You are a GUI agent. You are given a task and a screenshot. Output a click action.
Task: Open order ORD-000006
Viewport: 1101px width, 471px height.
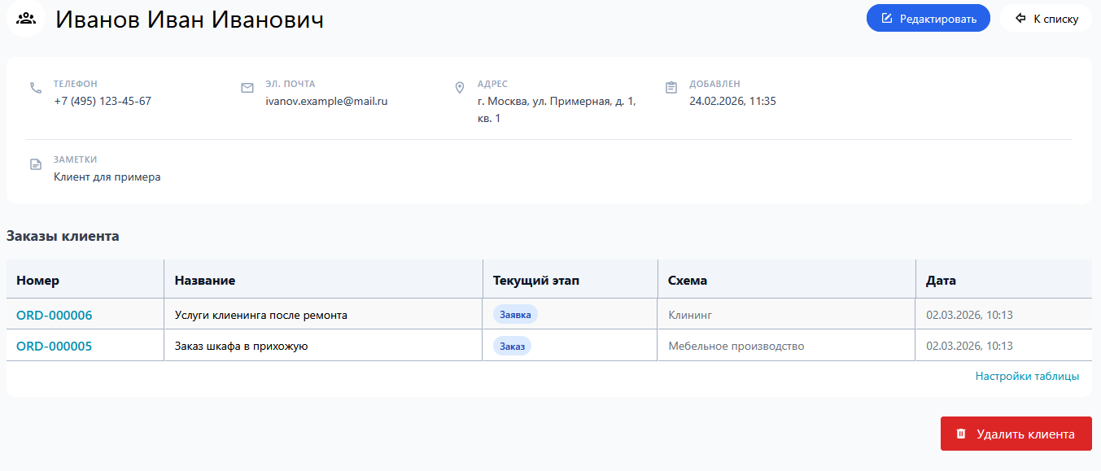[x=54, y=313]
